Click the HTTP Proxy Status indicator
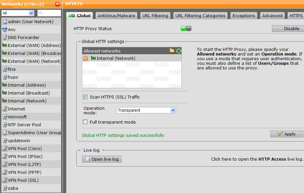304x193 pixels. coord(186,29)
